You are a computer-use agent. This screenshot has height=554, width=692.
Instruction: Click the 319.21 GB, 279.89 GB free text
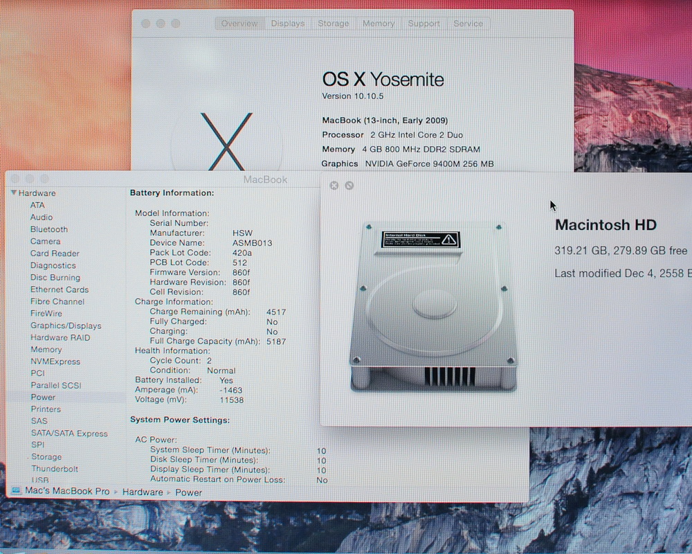(x=621, y=251)
